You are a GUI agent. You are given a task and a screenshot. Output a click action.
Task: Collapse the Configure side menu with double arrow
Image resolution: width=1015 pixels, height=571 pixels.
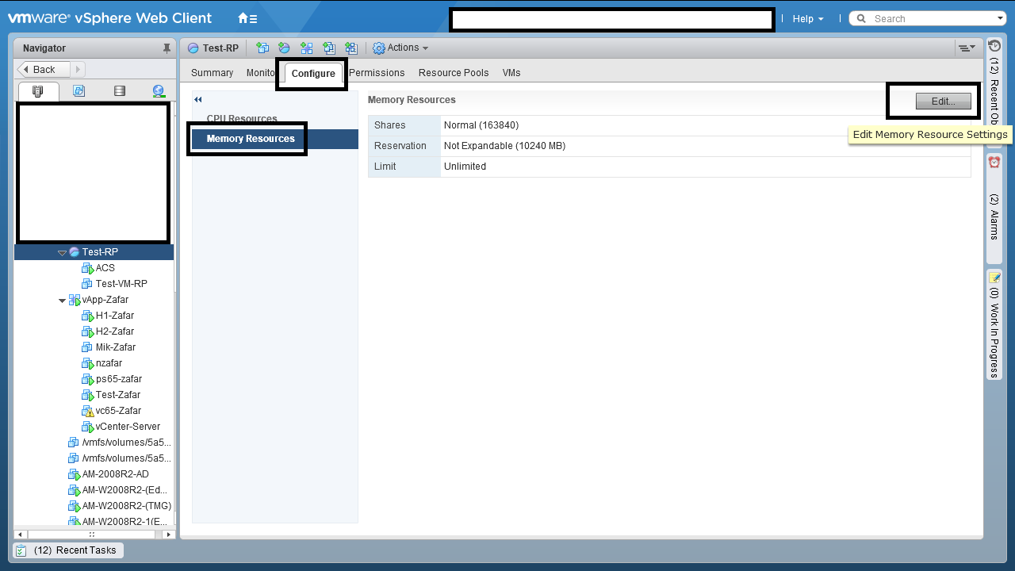(x=198, y=99)
